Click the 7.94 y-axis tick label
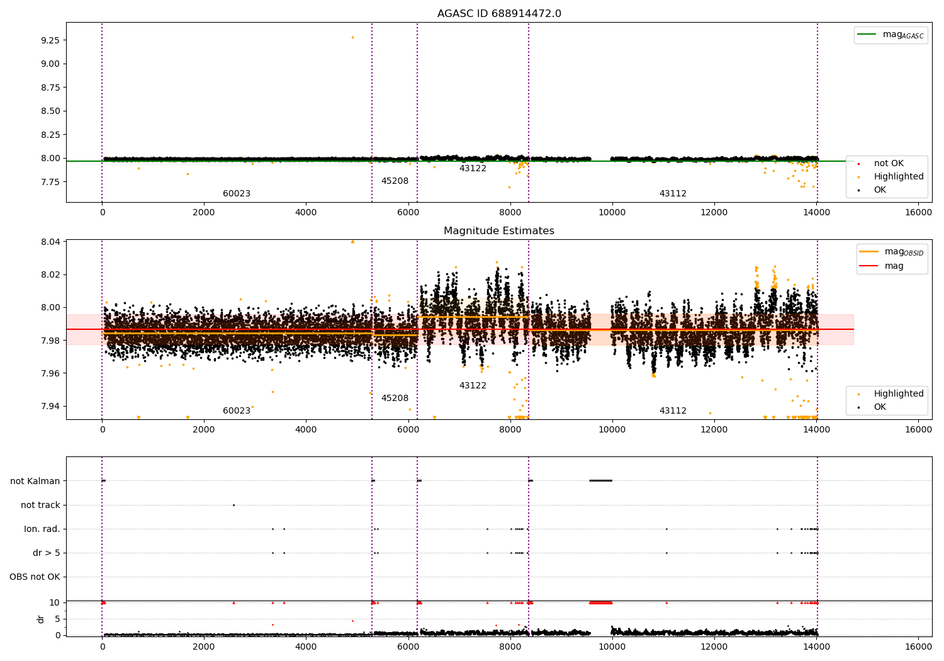The width and height of the screenshot is (944, 661). [50, 406]
